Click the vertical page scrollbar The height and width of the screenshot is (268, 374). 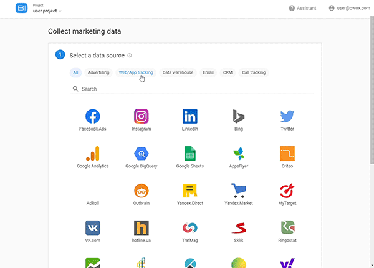(372, 90)
